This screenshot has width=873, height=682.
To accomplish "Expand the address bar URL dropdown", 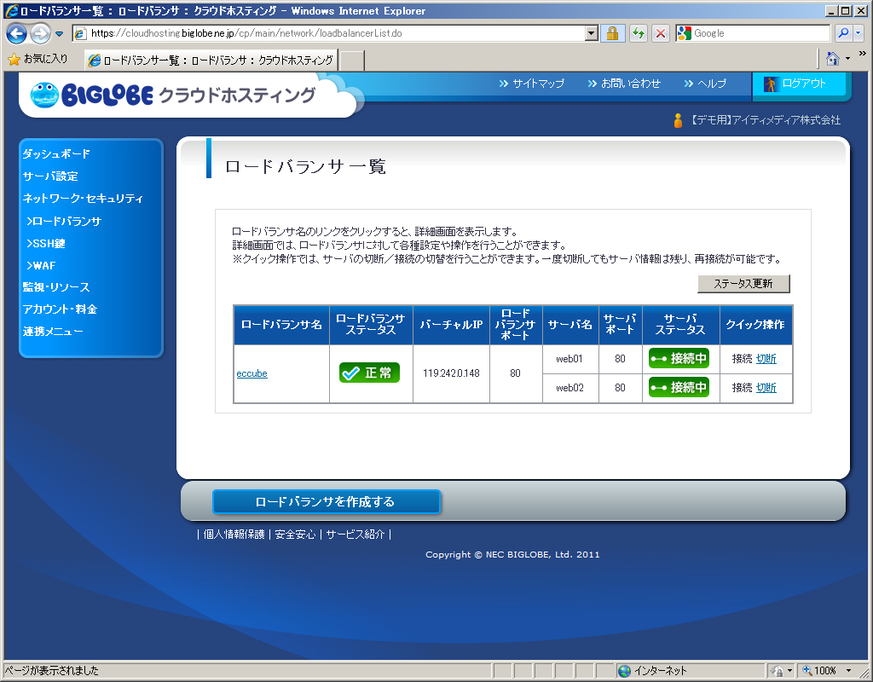I will click(592, 33).
